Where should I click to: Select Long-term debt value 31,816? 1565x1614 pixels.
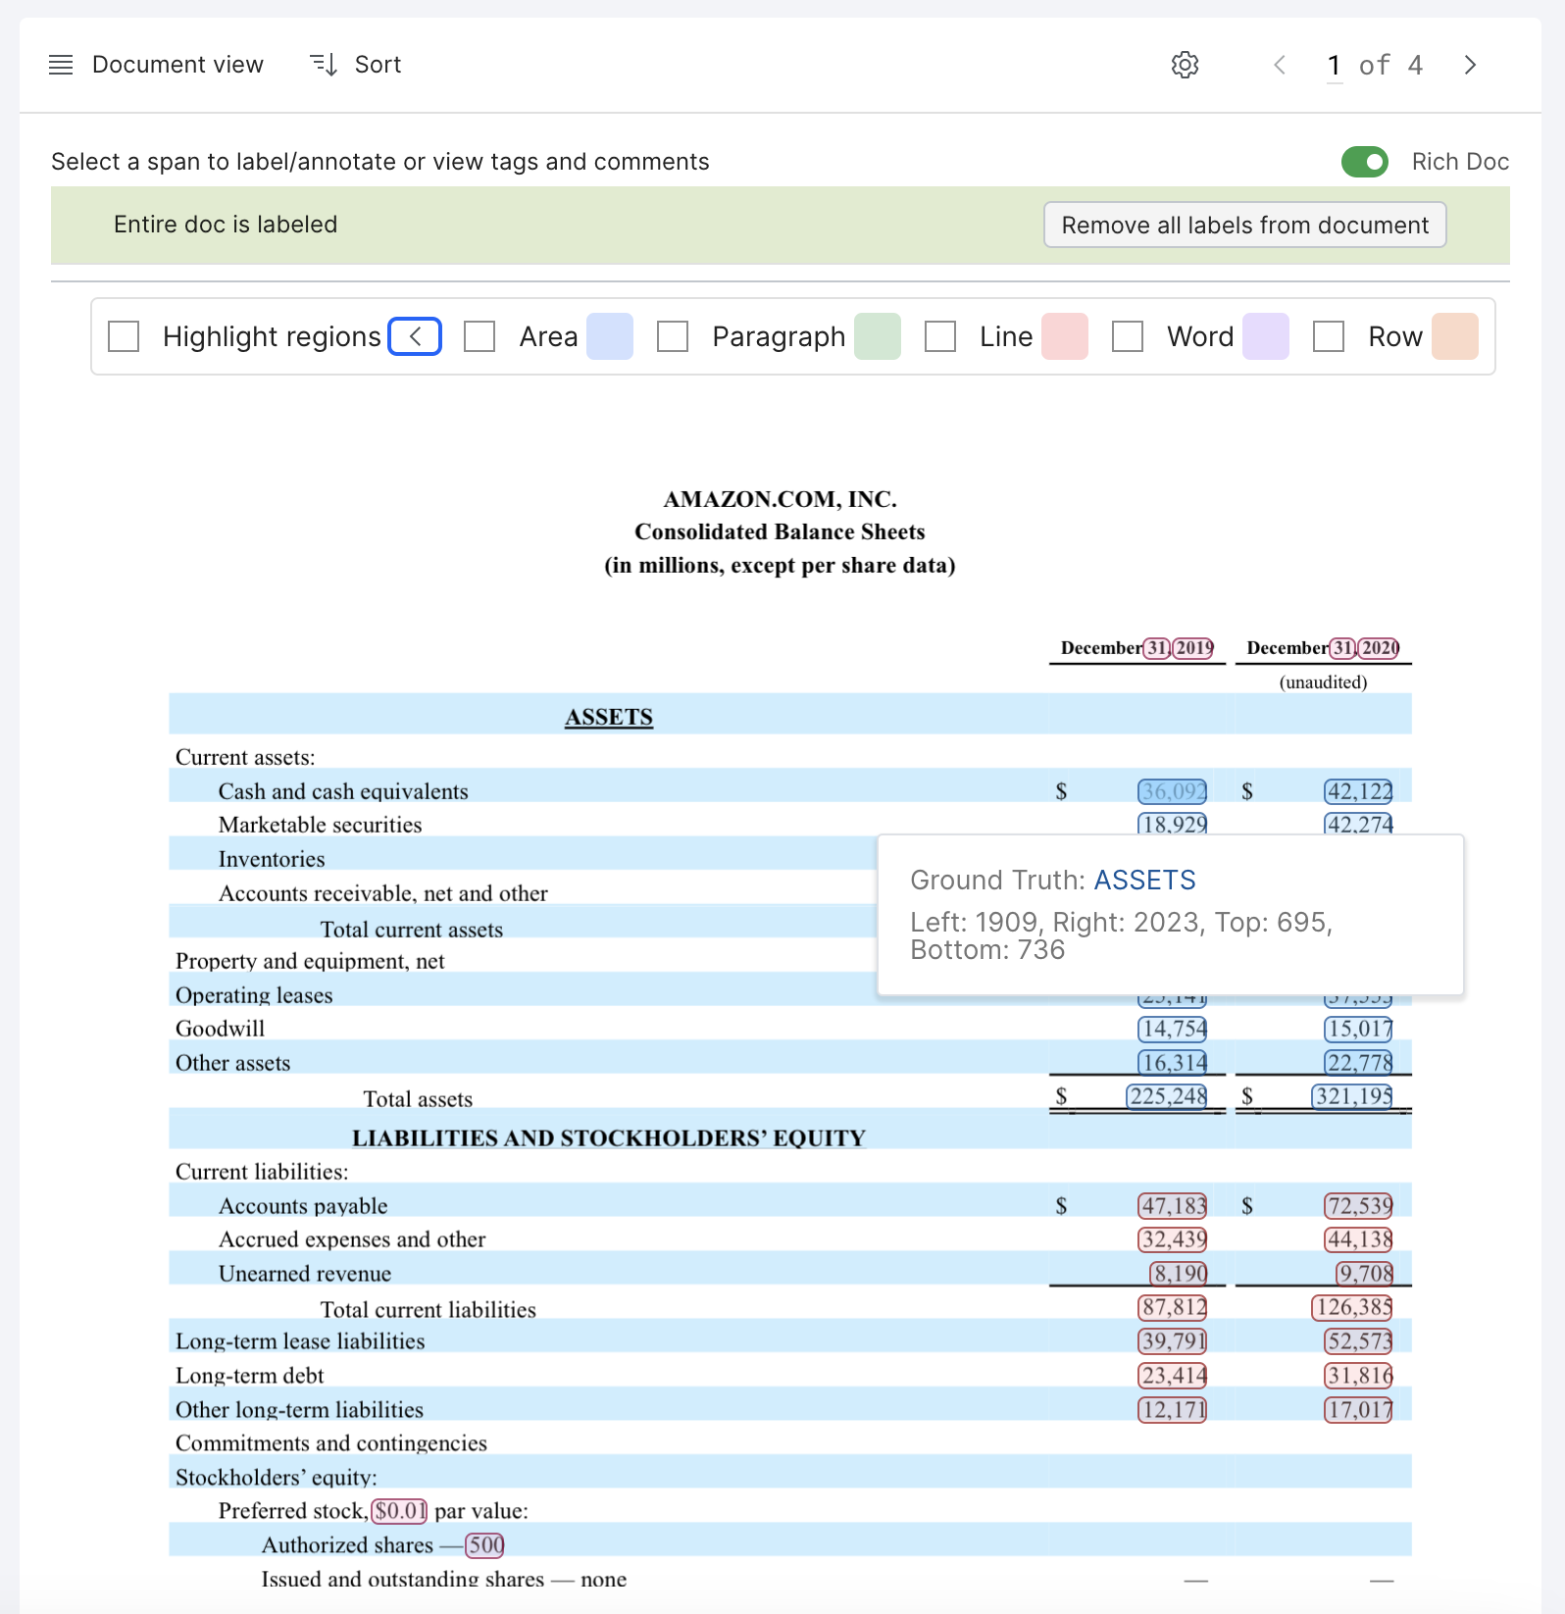(1359, 1376)
